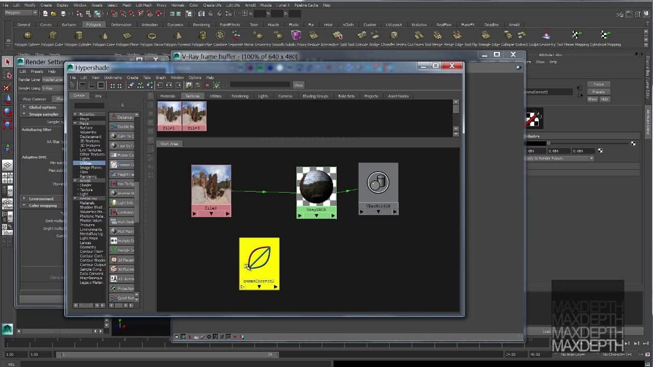Expand Global options in Render Settings

pos(24,107)
